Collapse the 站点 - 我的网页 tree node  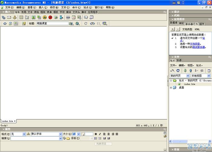pyautogui.click(x=171, y=81)
